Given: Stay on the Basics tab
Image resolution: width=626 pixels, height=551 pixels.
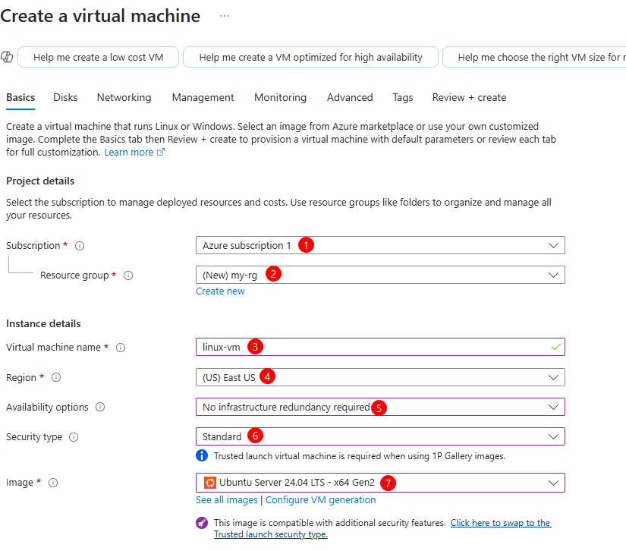Looking at the screenshot, I should (x=20, y=98).
